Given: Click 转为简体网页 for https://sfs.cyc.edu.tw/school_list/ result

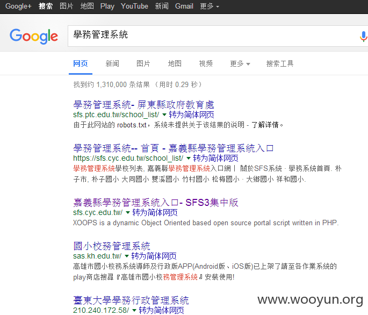Looking at the screenshot, I should click(x=215, y=158).
